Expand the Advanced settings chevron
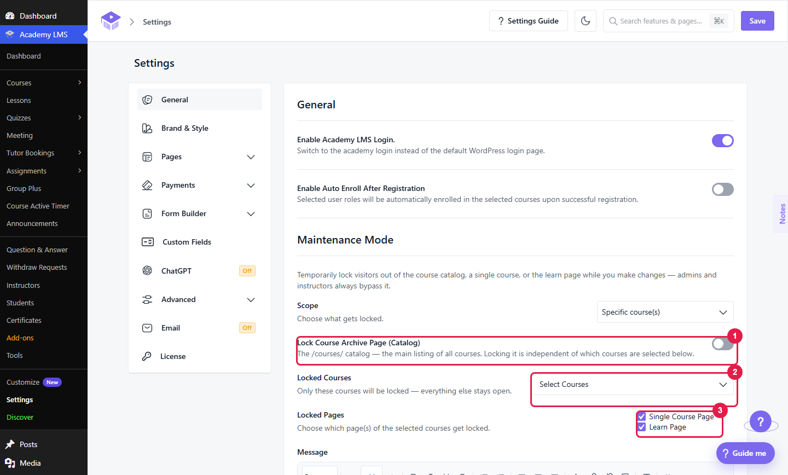Screen dimensions: 788x475 coord(251,300)
